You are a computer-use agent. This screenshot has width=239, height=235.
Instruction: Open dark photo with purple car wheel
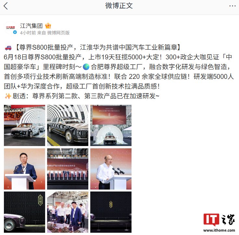pyautogui.click(x=25, y=212)
